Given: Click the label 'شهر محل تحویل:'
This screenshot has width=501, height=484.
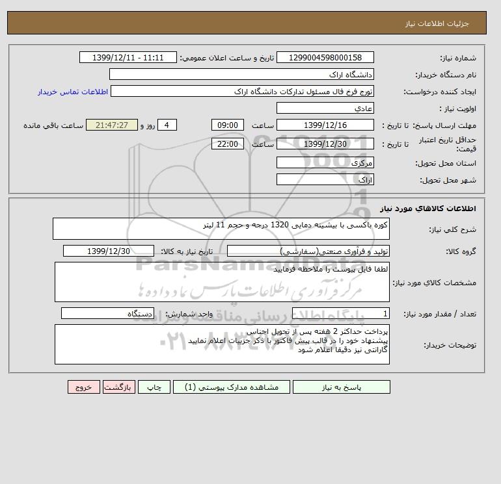Looking at the screenshot, I should tap(448, 180).
